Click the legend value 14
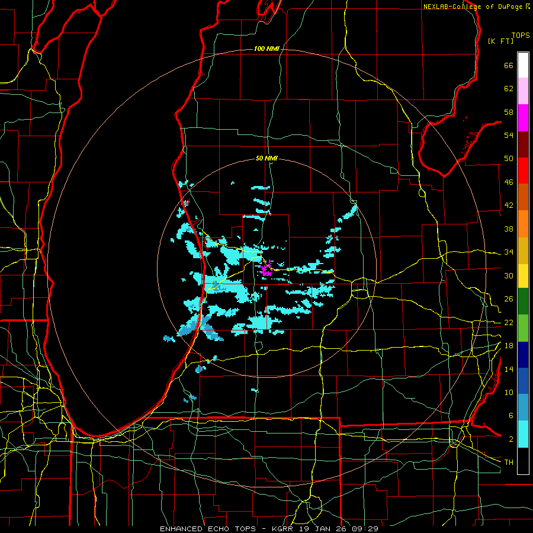 [x=509, y=369]
